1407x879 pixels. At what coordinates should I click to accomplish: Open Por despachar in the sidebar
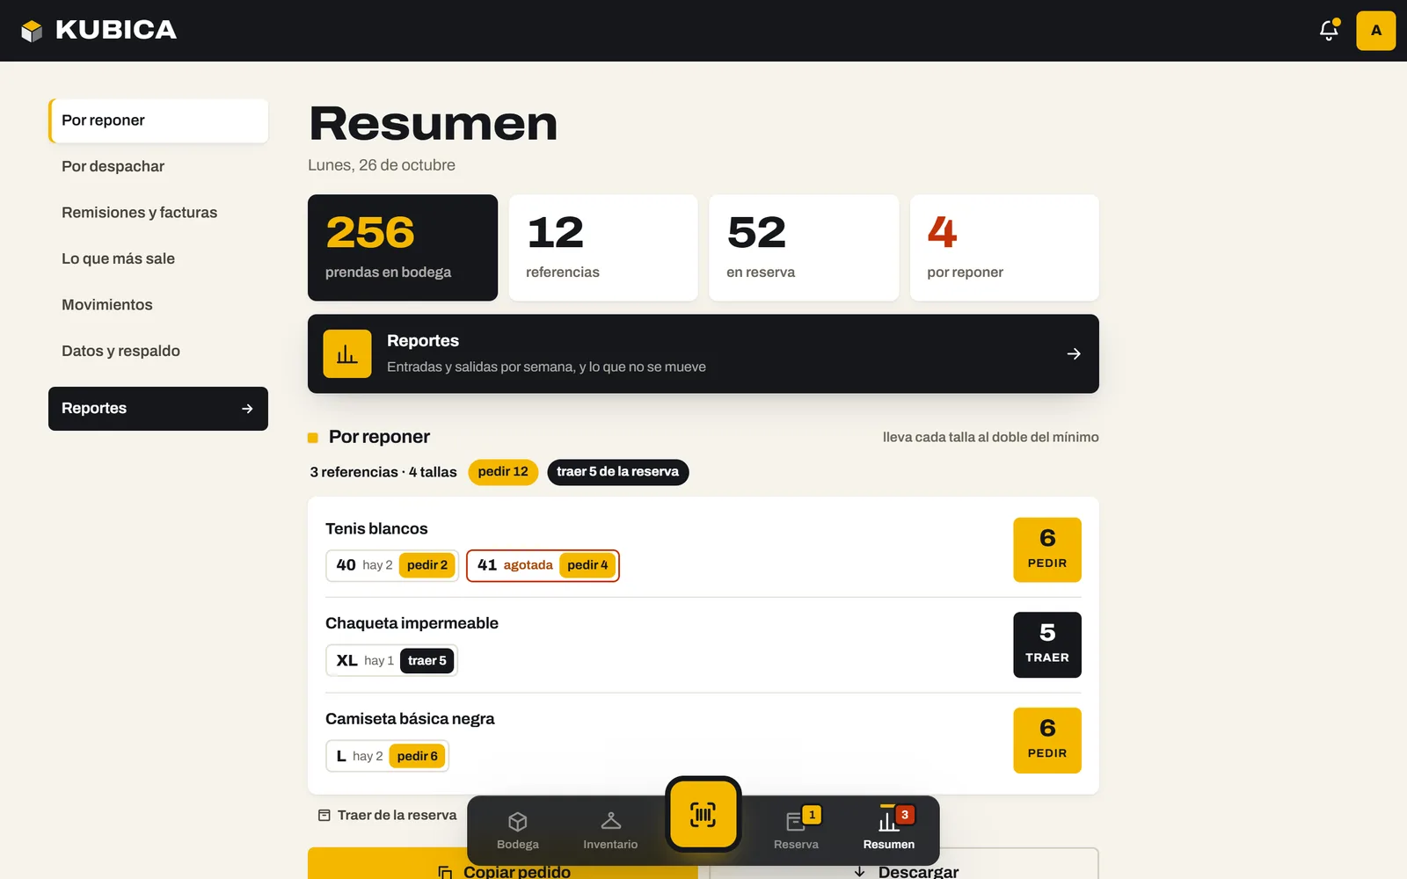coord(158,166)
